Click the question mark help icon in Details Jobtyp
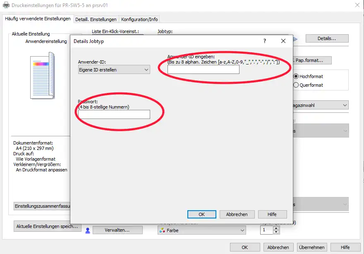The height and width of the screenshot is (254, 364). [264, 41]
